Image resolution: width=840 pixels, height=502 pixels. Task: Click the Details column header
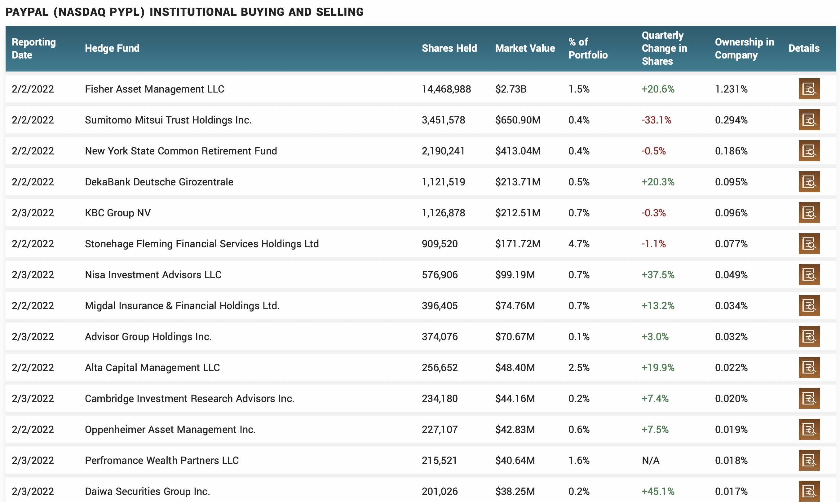click(x=804, y=48)
